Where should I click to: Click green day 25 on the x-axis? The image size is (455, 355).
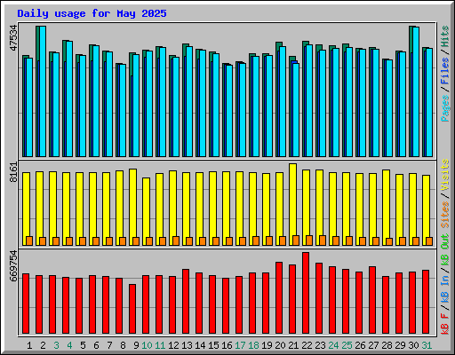point(347,345)
